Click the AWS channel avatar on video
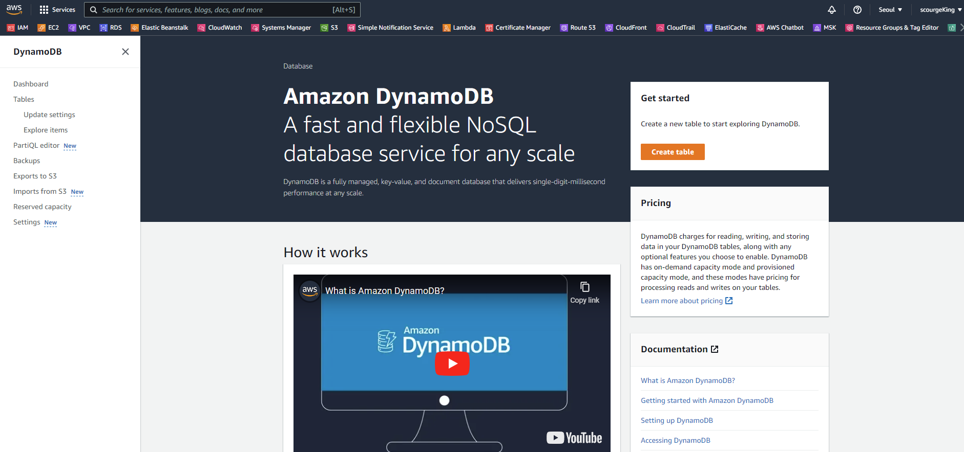The width and height of the screenshot is (964, 452). click(309, 290)
